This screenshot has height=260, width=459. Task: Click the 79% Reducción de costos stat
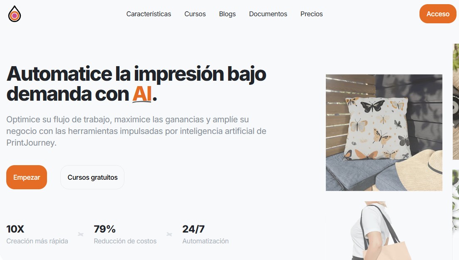[125, 234]
